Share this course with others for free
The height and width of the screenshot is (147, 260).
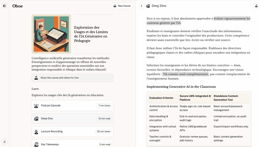click(x=72, y=78)
